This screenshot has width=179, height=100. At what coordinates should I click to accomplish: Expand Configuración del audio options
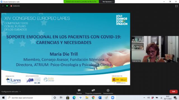[11, 91]
